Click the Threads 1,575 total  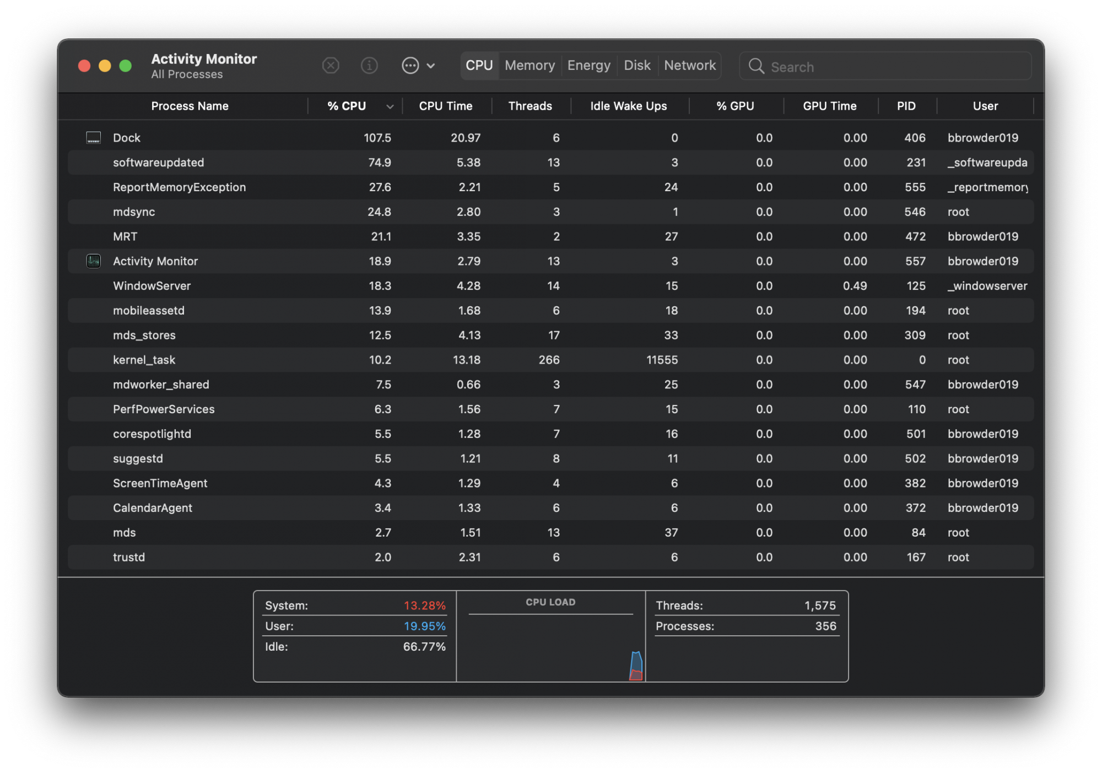point(820,606)
